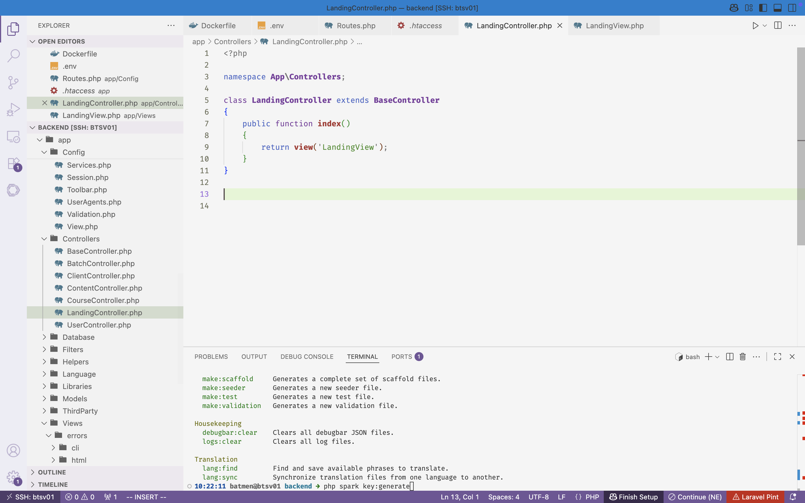Open the Run and Debug view

click(x=13, y=110)
